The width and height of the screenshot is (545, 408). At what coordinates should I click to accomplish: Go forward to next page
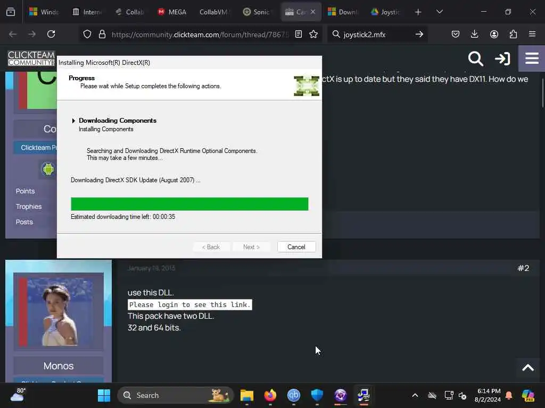click(31, 35)
